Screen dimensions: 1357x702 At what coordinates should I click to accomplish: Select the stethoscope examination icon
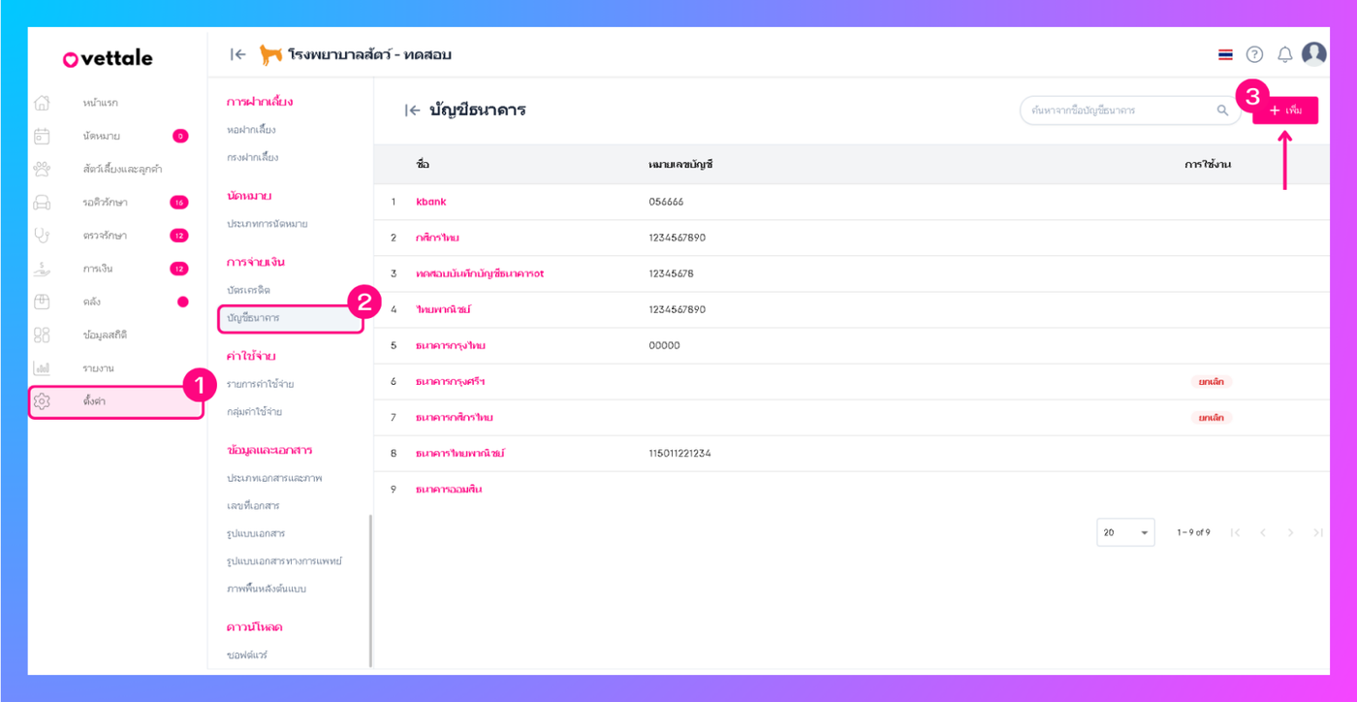coord(42,235)
